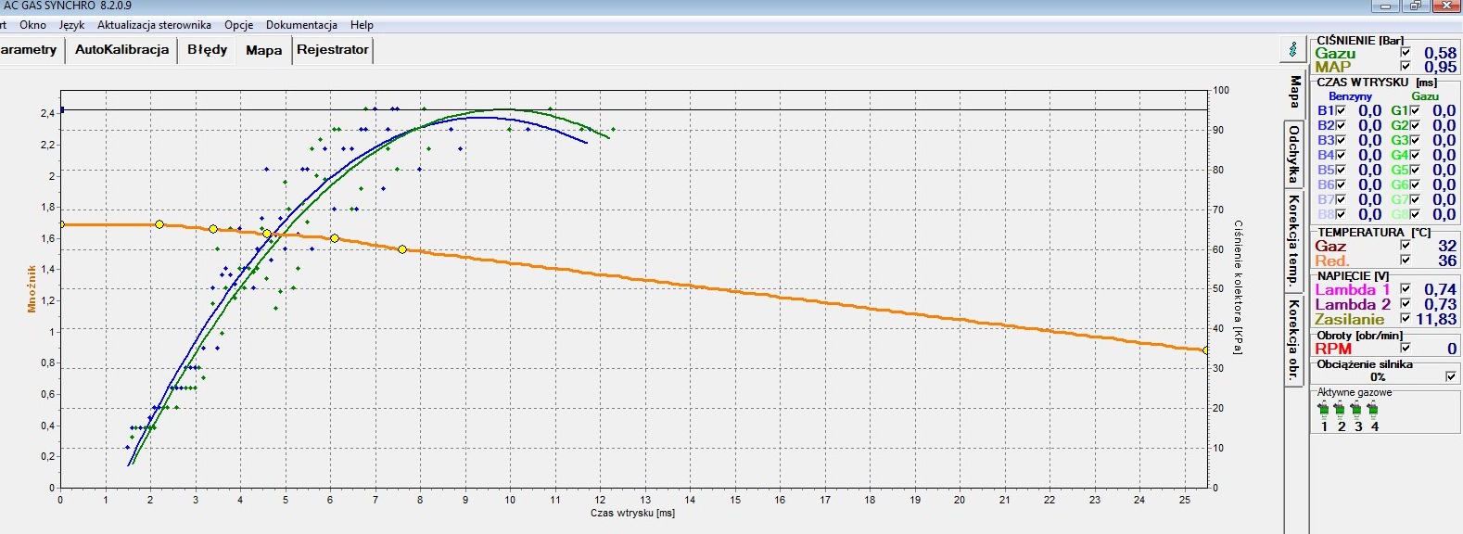Select the Korekcja temp. vertical side tab

coord(1293,240)
